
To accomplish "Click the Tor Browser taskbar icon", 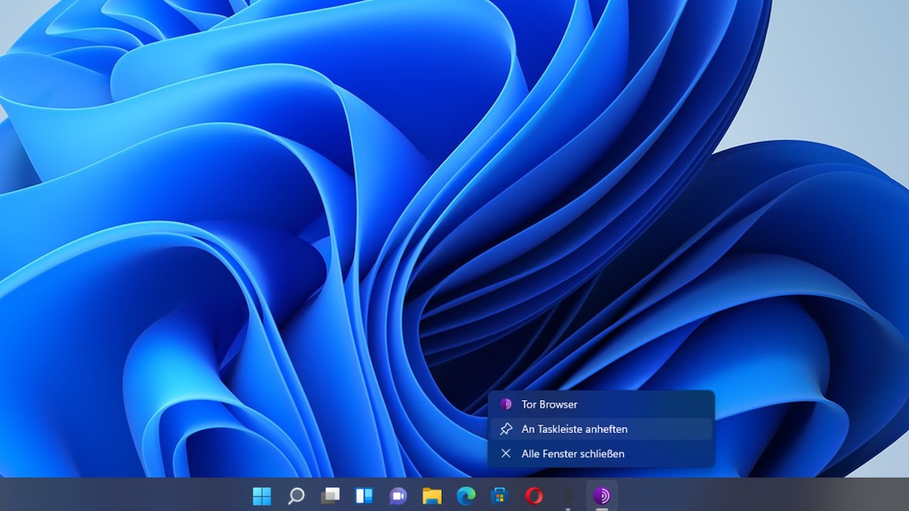I will coord(602,495).
